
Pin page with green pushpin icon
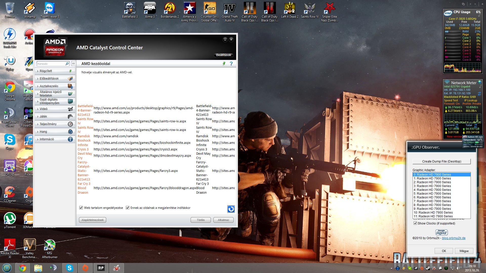(224, 64)
